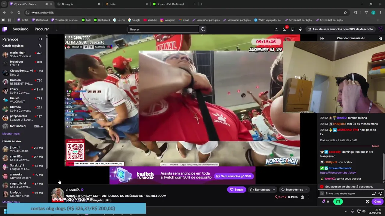Viewport: 385px width, 216px height.
Task: Open whispers speech bubble icon
Action: click(x=292, y=29)
